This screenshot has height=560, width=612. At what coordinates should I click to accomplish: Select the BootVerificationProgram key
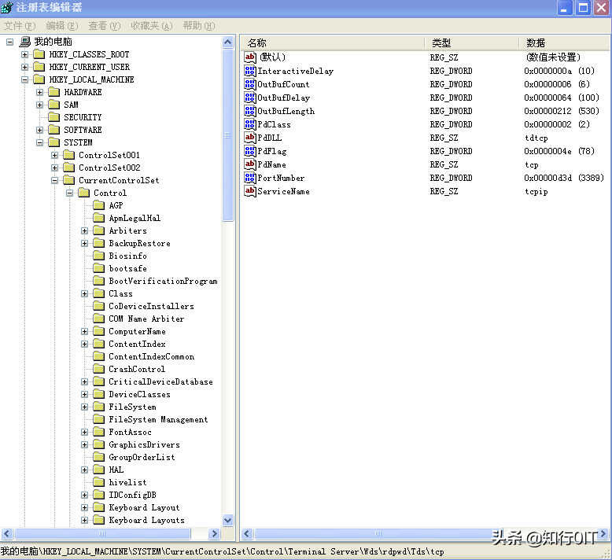tap(163, 281)
